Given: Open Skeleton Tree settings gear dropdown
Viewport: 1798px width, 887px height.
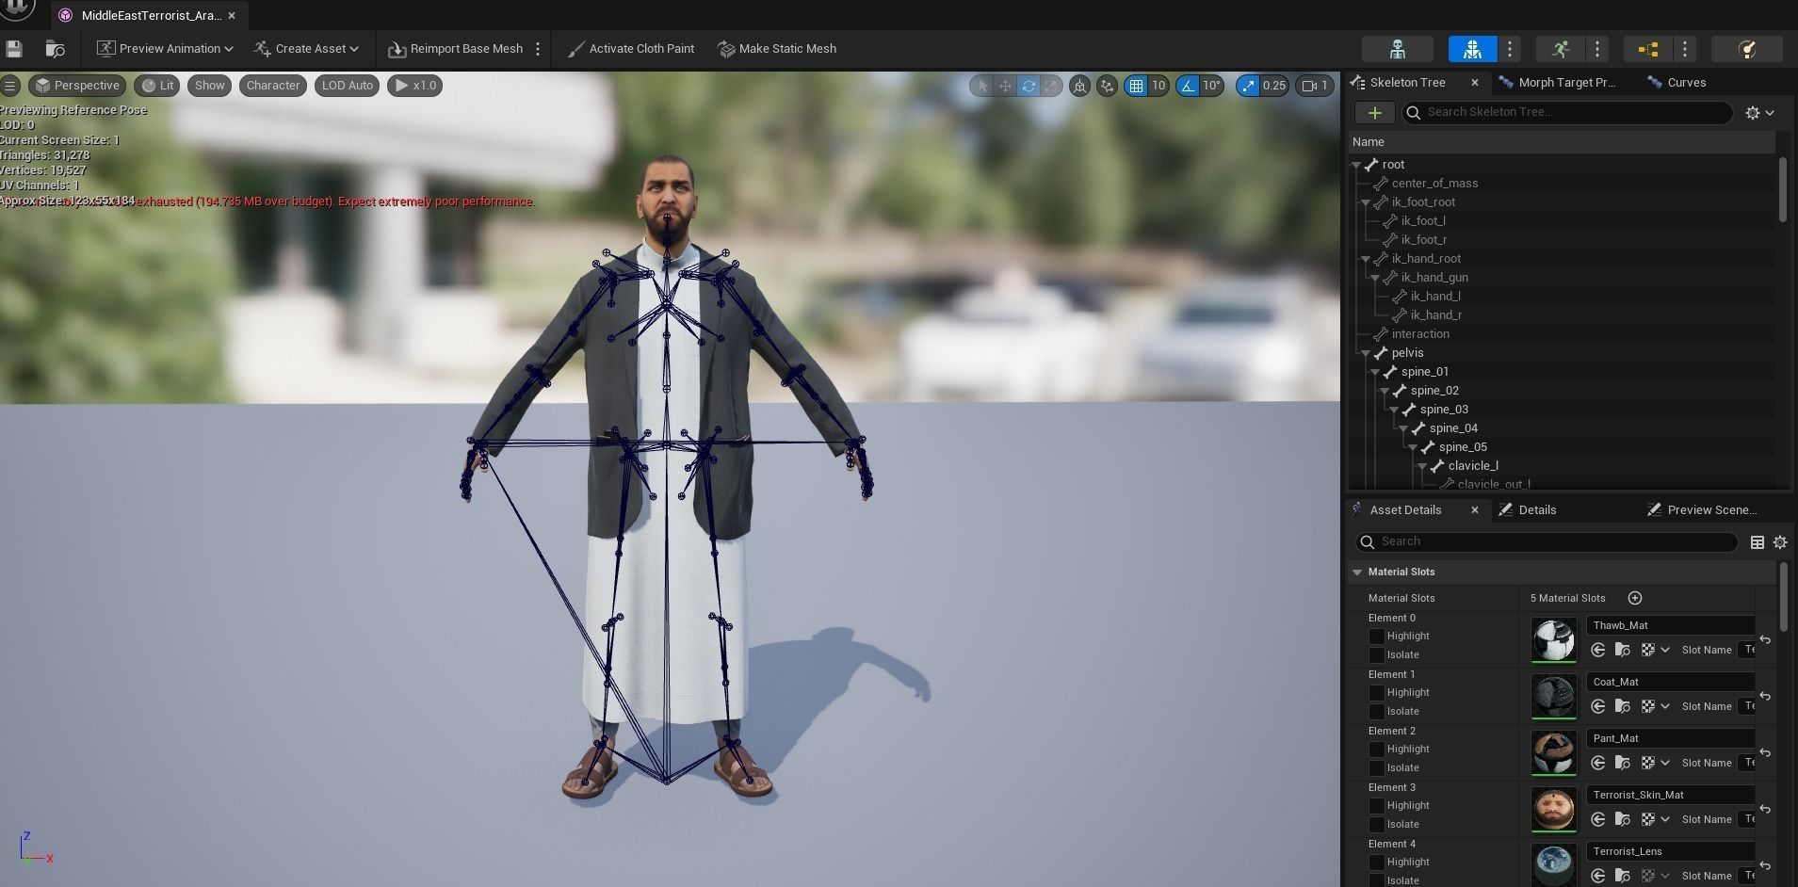Looking at the screenshot, I should click(1759, 113).
